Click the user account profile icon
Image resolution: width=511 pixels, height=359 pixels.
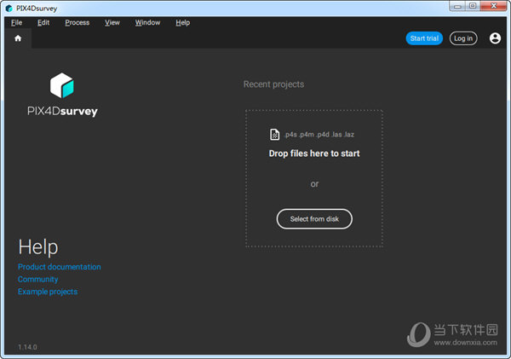point(495,38)
